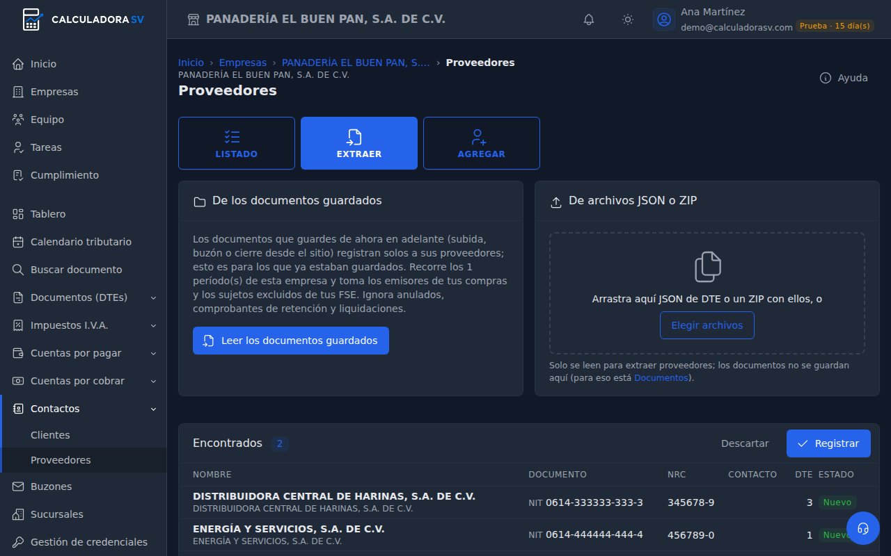The height and width of the screenshot is (556, 891).
Task: Open Equipo in the sidebar
Action: coord(84,120)
